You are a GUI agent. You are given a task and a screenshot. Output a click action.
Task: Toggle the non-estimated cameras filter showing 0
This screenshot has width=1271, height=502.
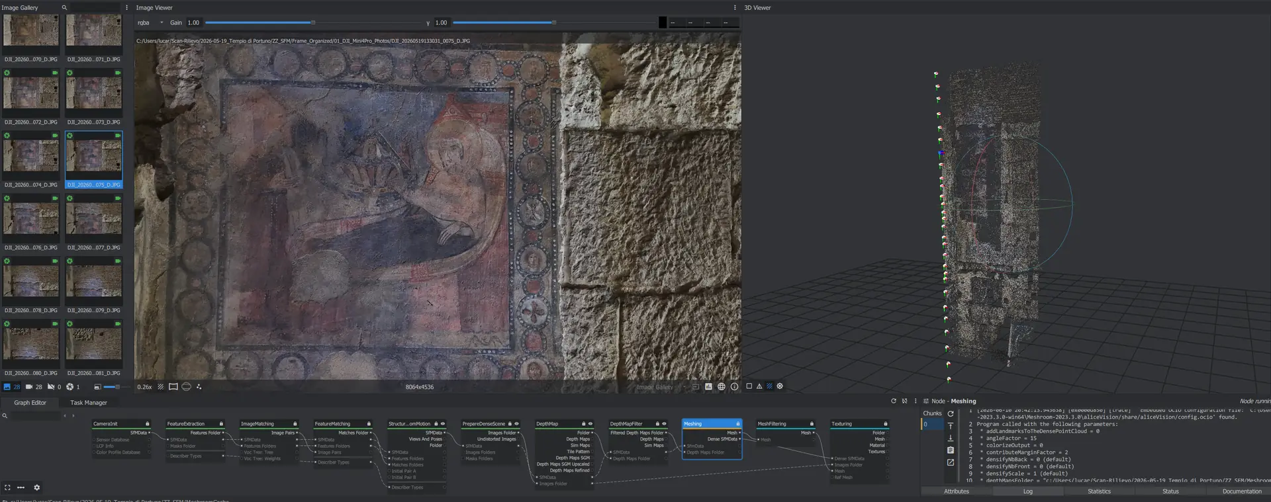click(x=51, y=387)
